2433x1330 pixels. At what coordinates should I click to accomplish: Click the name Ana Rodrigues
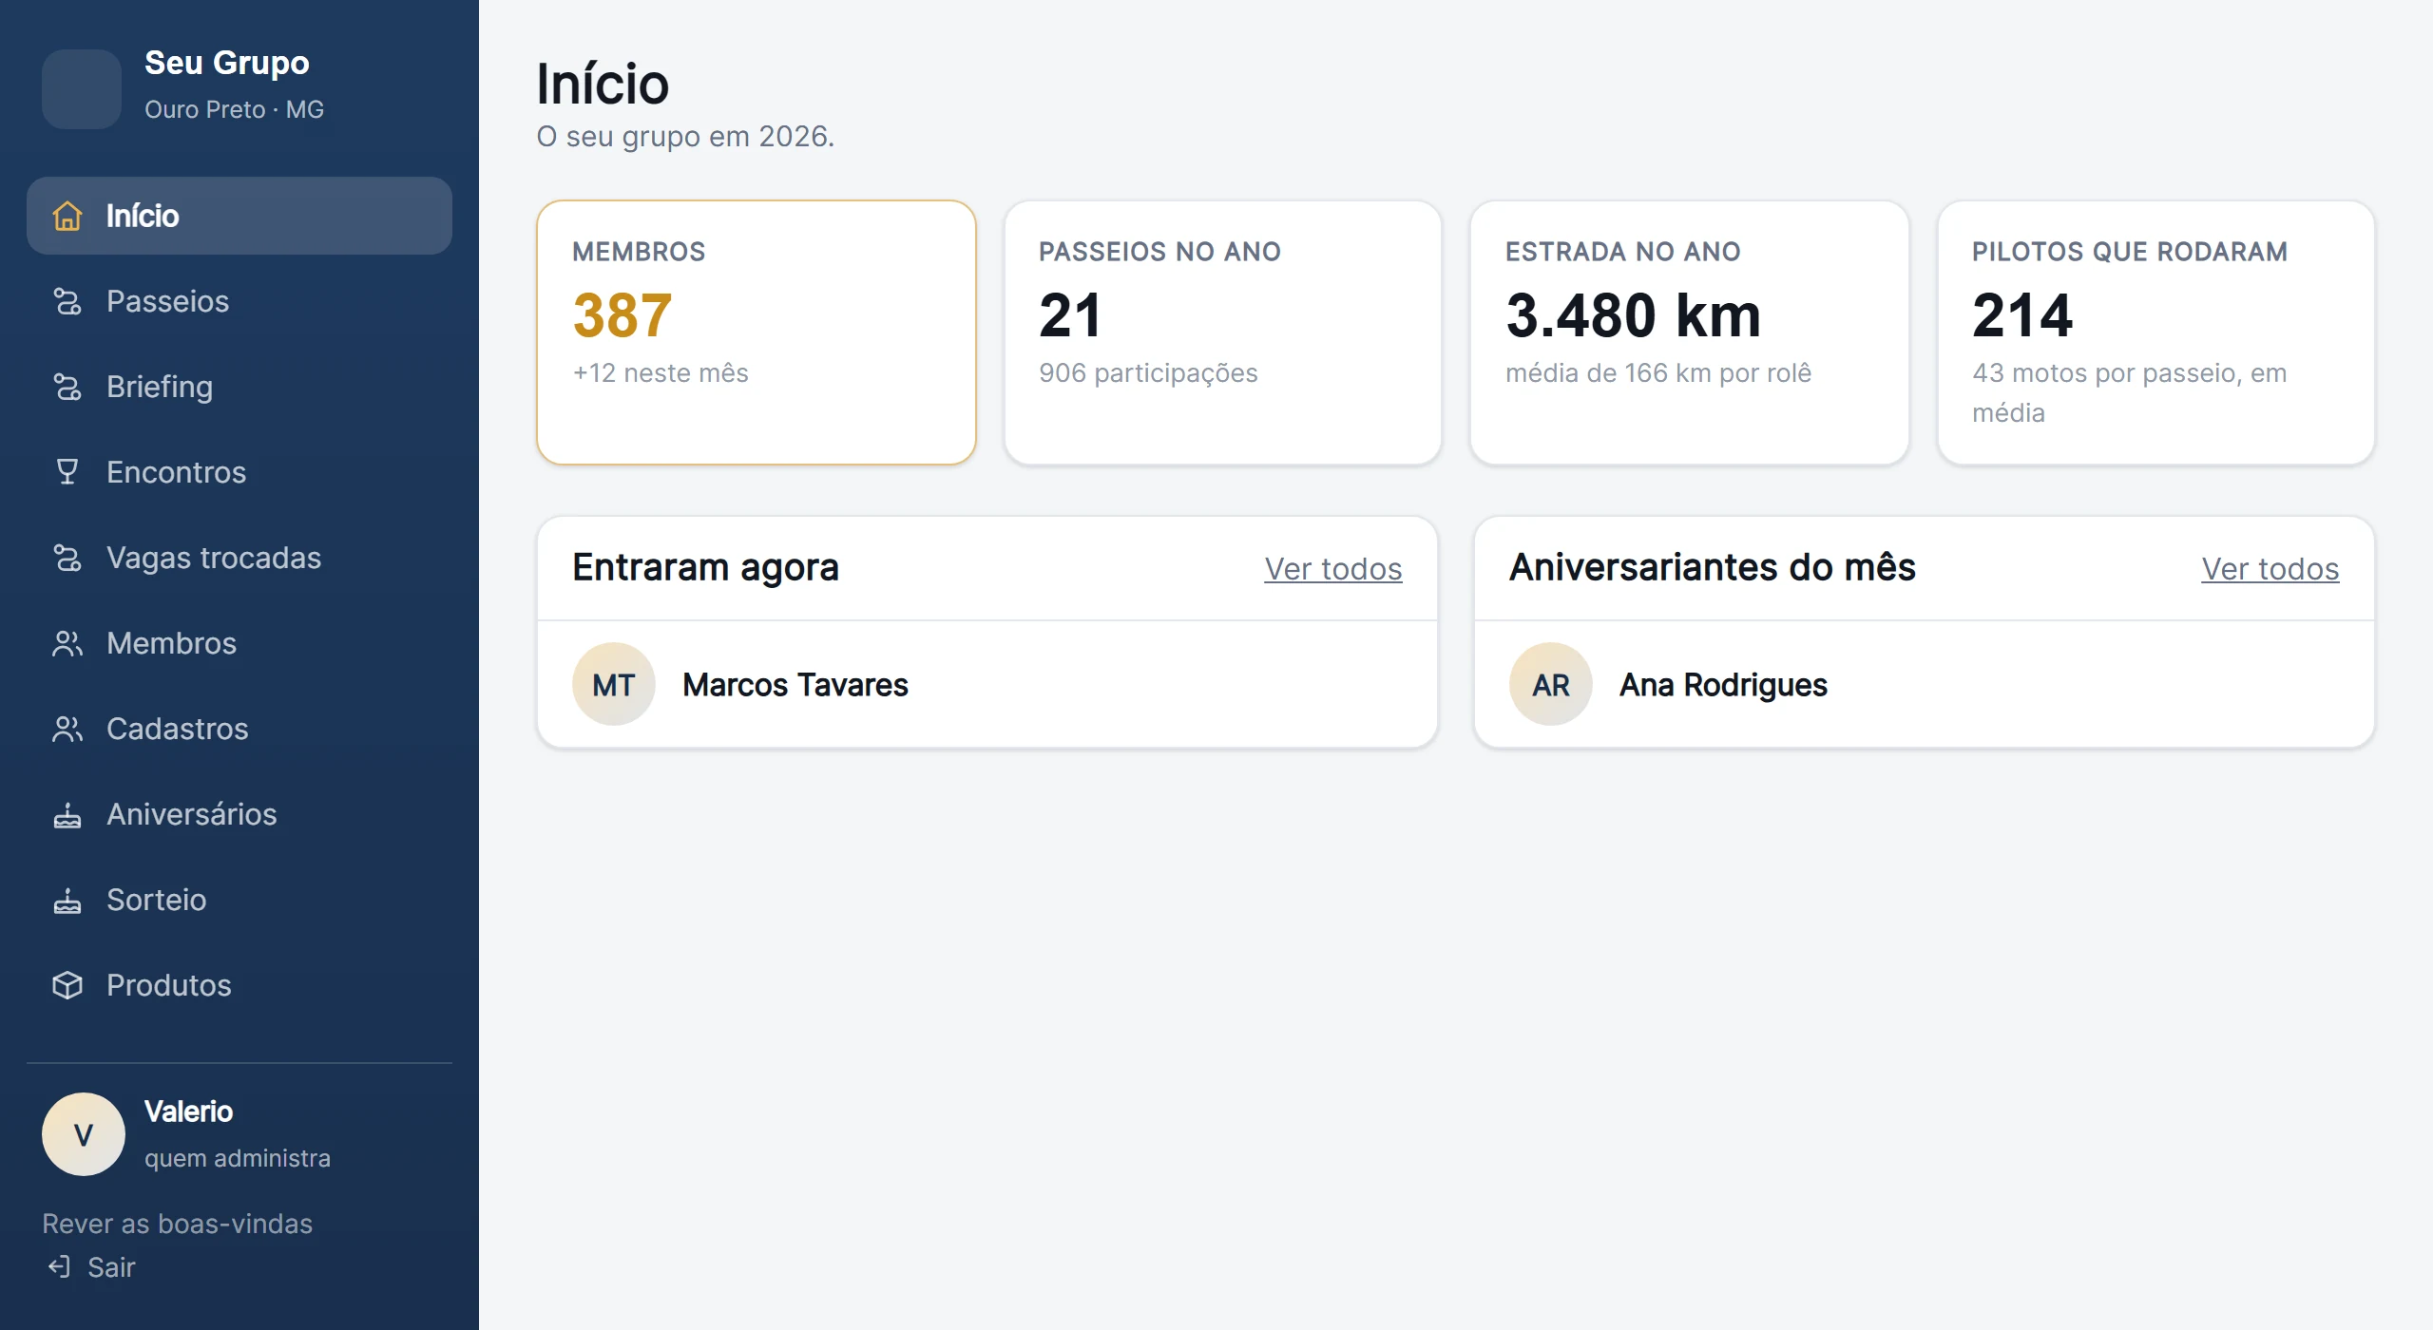pyautogui.click(x=1723, y=685)
